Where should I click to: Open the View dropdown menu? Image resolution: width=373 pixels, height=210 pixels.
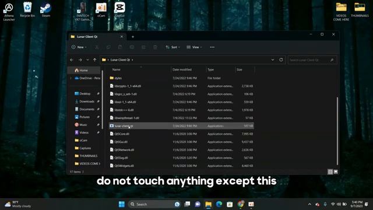point(194,47)
